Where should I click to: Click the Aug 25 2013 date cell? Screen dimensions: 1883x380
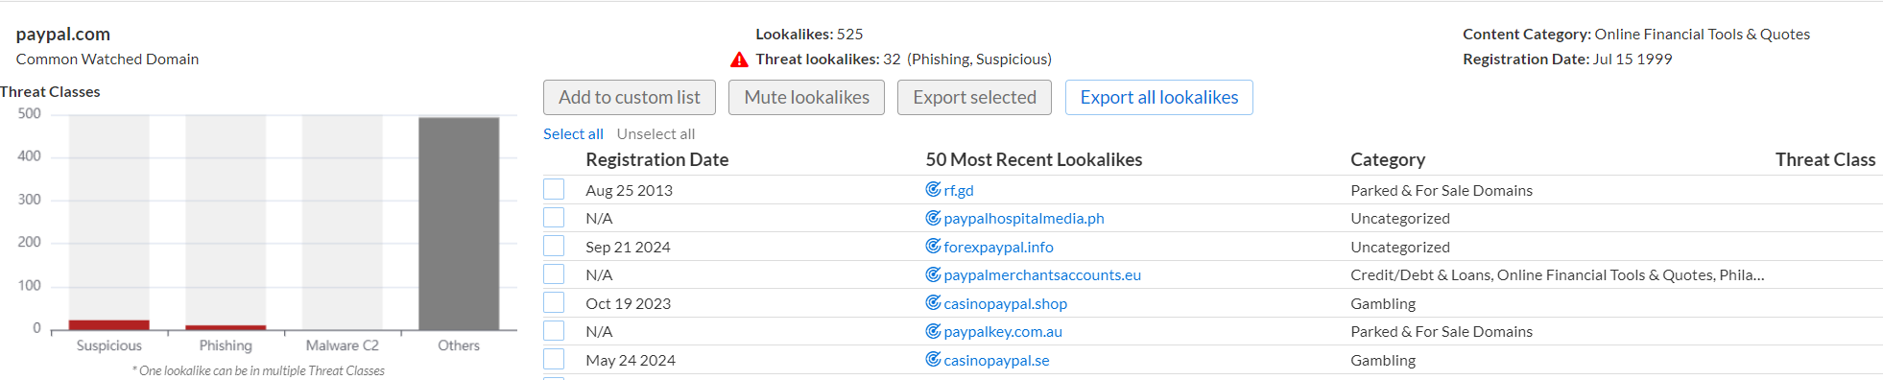coord(629,190)
